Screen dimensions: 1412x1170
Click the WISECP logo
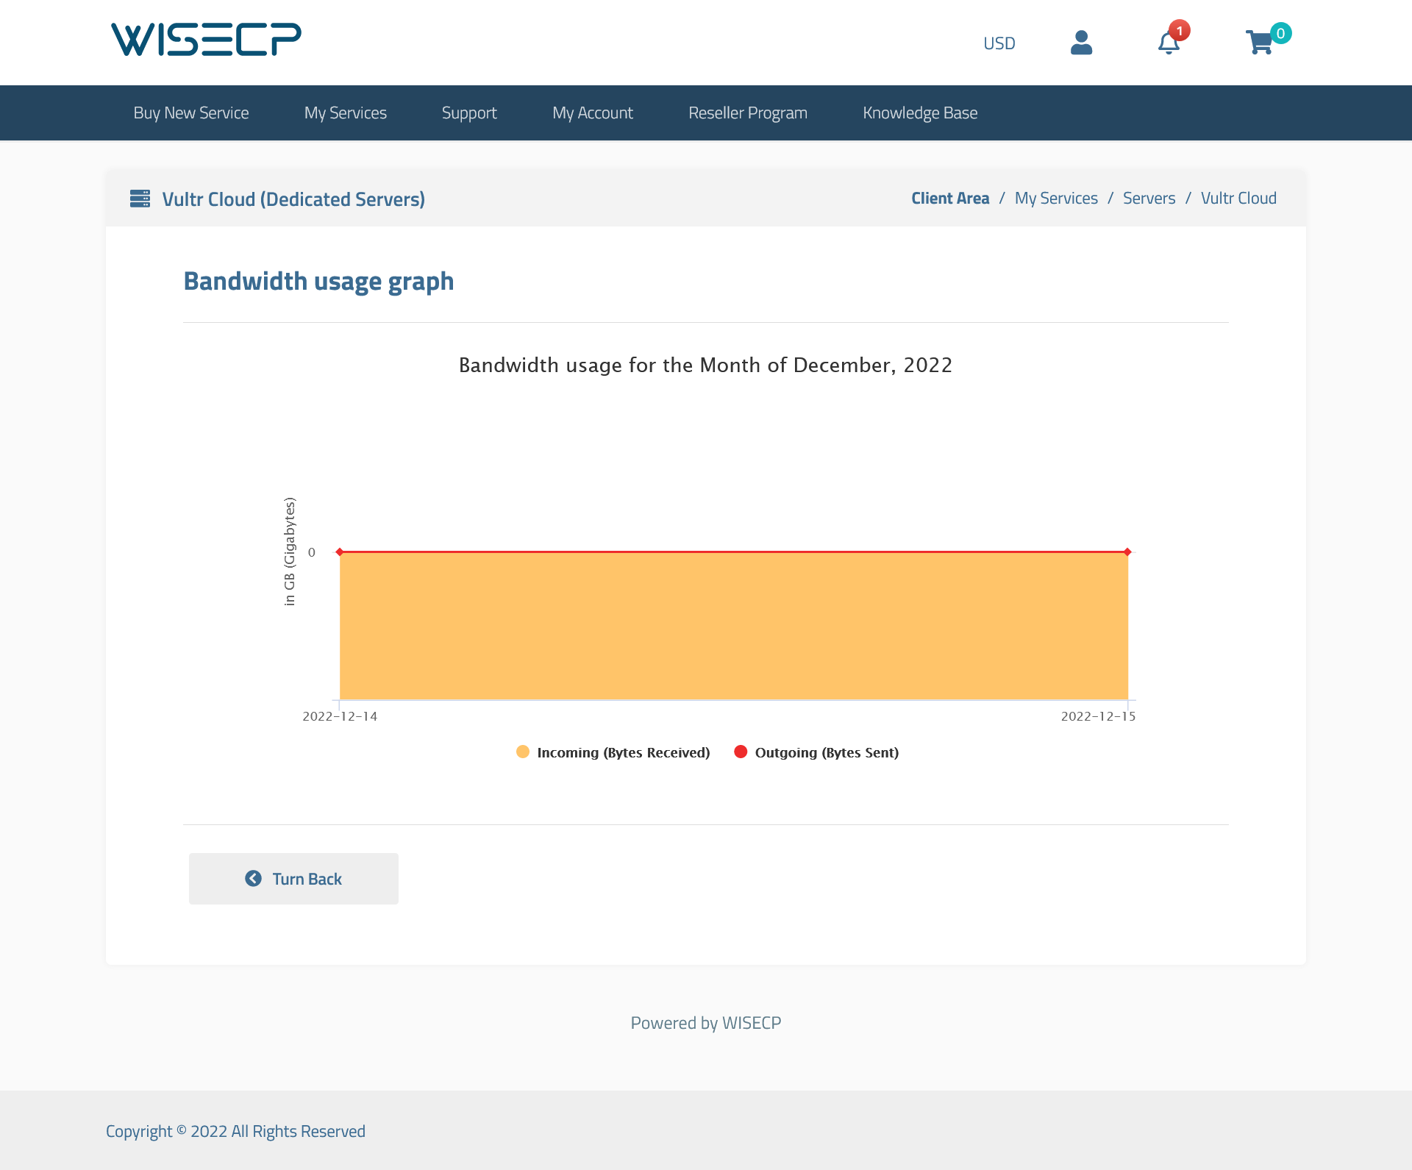pos(206,40)
